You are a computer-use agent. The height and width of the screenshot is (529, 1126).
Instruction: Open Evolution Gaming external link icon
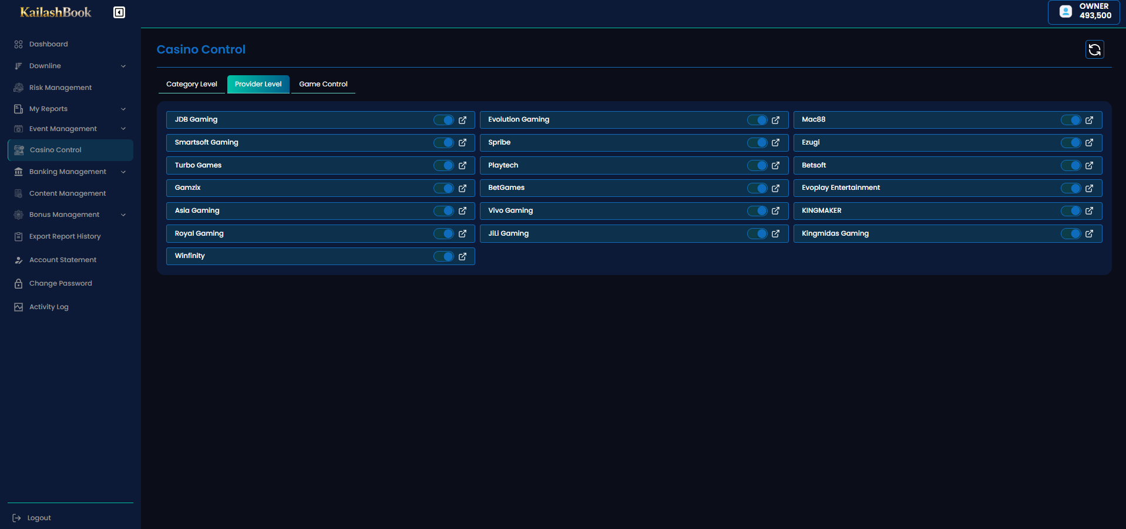(775, 120)
